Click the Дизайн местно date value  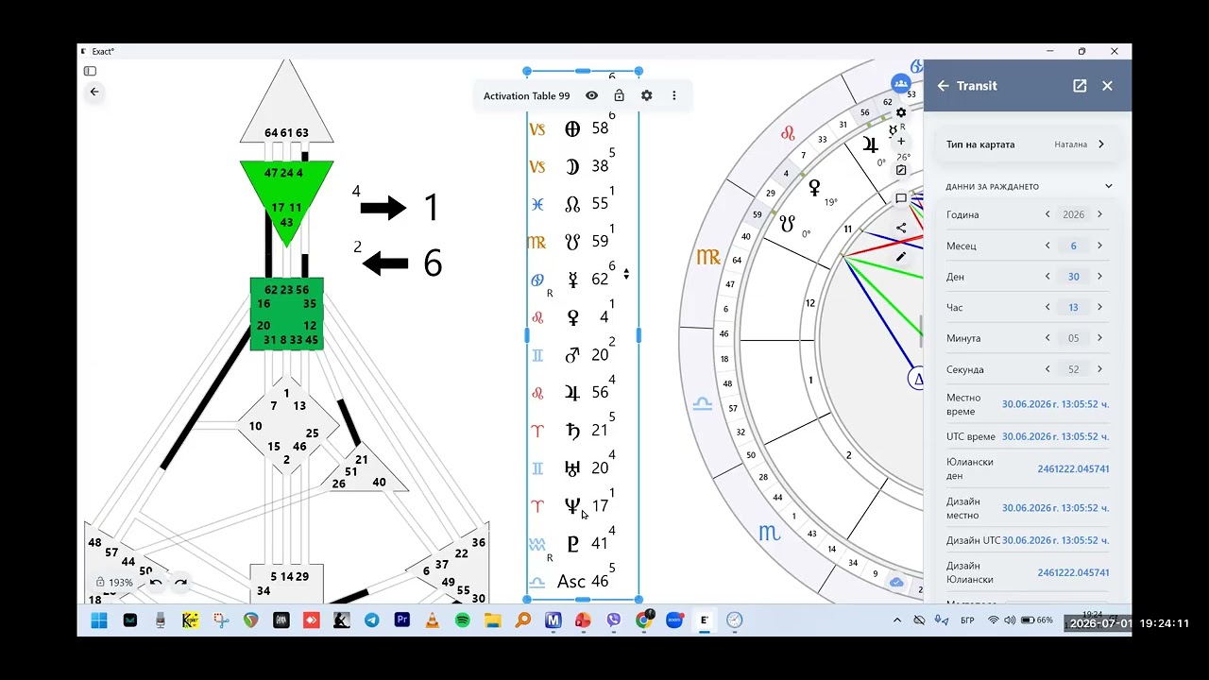[x=1055, y=508]
